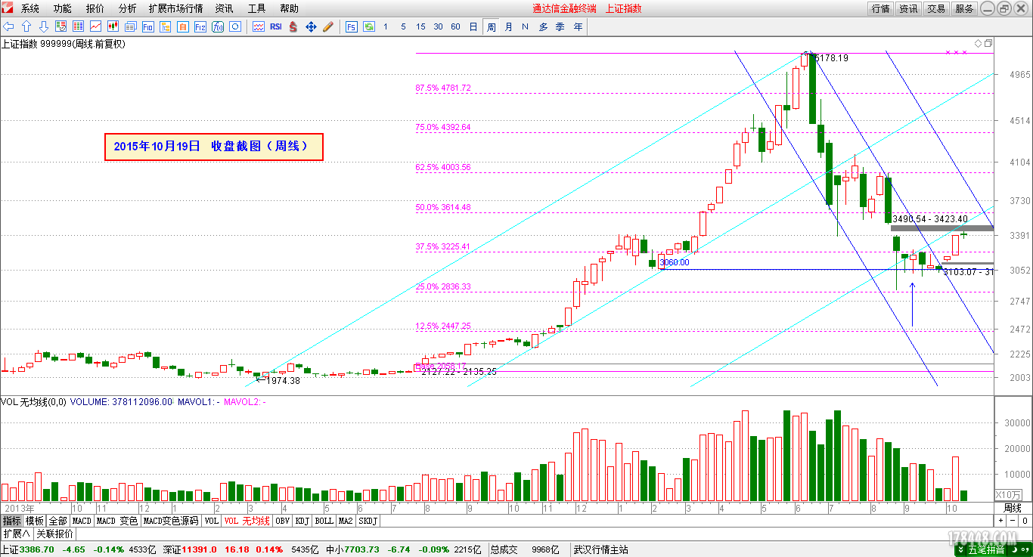Switch to the 15-minute period
The image size is (1033, 557).
tap(420, 26)
